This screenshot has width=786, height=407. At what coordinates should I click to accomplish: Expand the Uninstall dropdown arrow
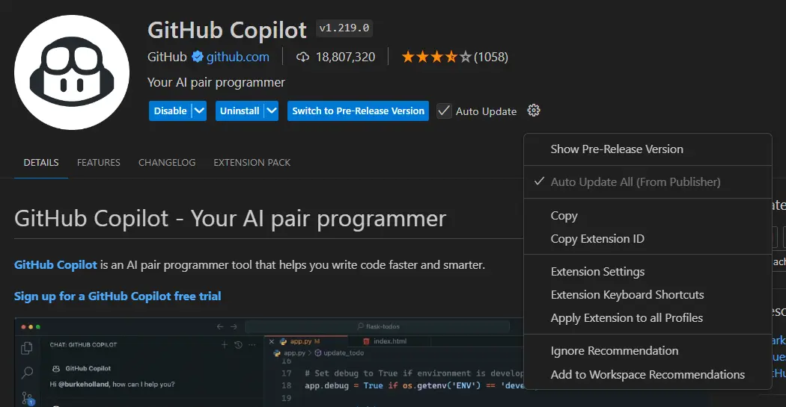(x=271, y=111)
